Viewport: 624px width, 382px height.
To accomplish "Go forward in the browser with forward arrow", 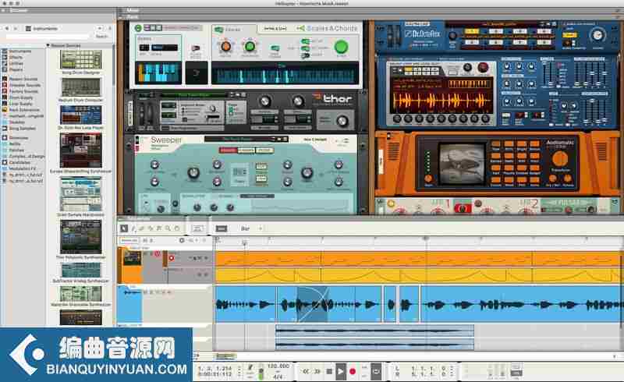I will (15, 29).
